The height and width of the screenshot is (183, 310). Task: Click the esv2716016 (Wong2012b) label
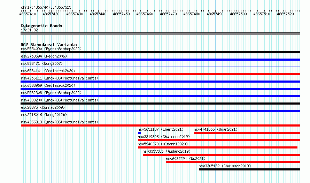(44, 115)
